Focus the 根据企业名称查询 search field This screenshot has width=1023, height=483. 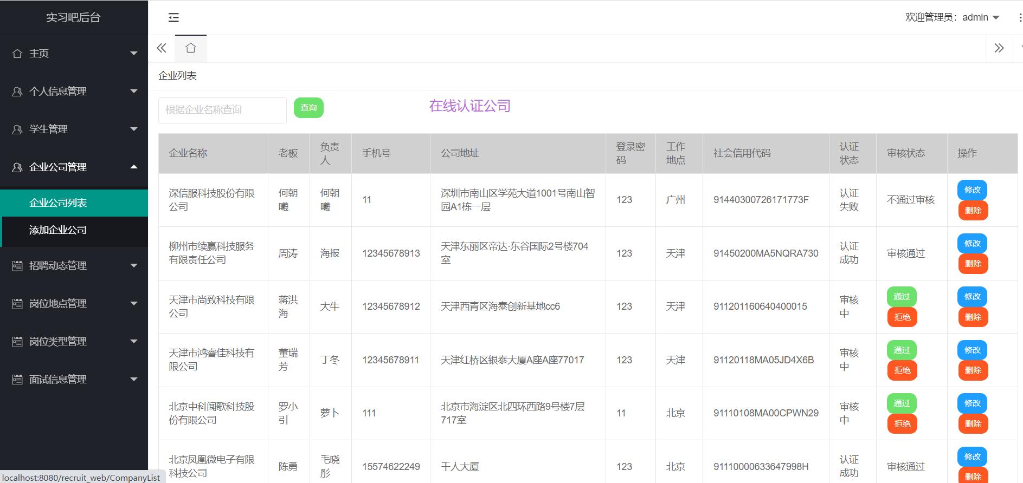(x=222, y=110)
